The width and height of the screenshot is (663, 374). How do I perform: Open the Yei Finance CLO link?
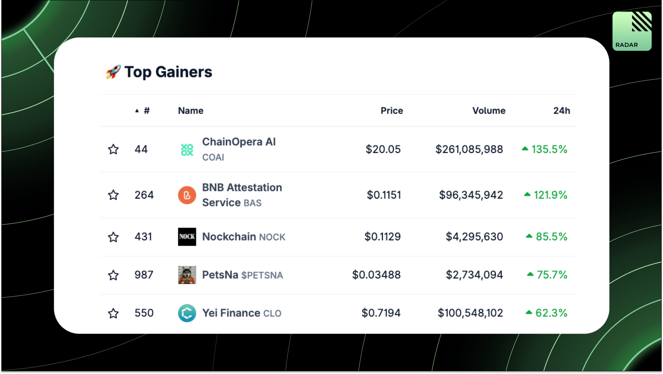(x=242, y=313)
